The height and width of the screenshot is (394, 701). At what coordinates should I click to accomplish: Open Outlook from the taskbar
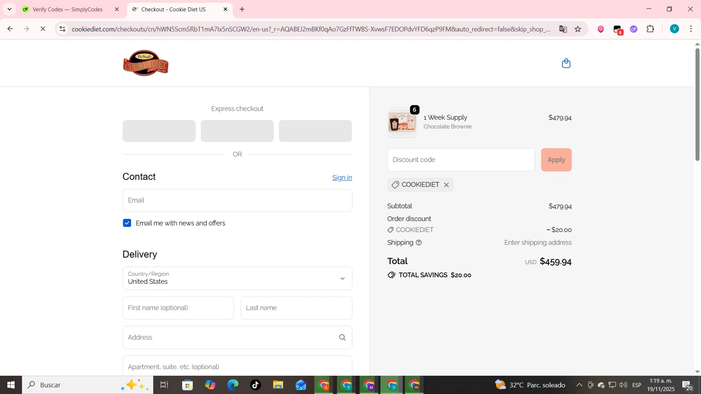[x=301, y=385]
